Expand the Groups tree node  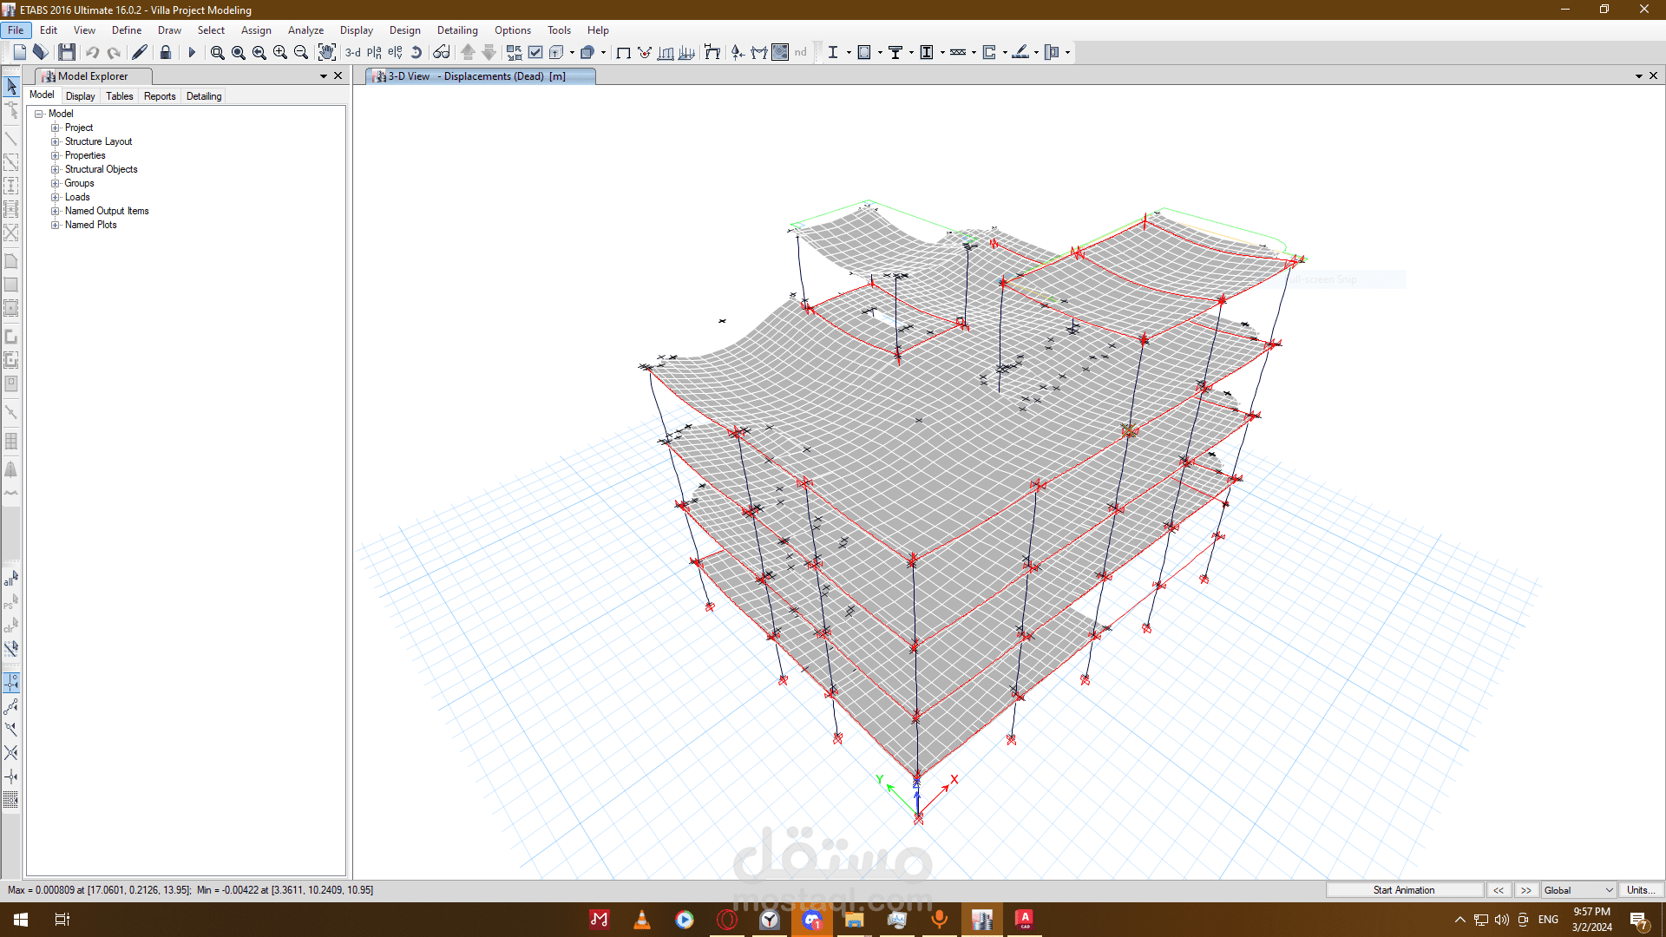(56, 183)
